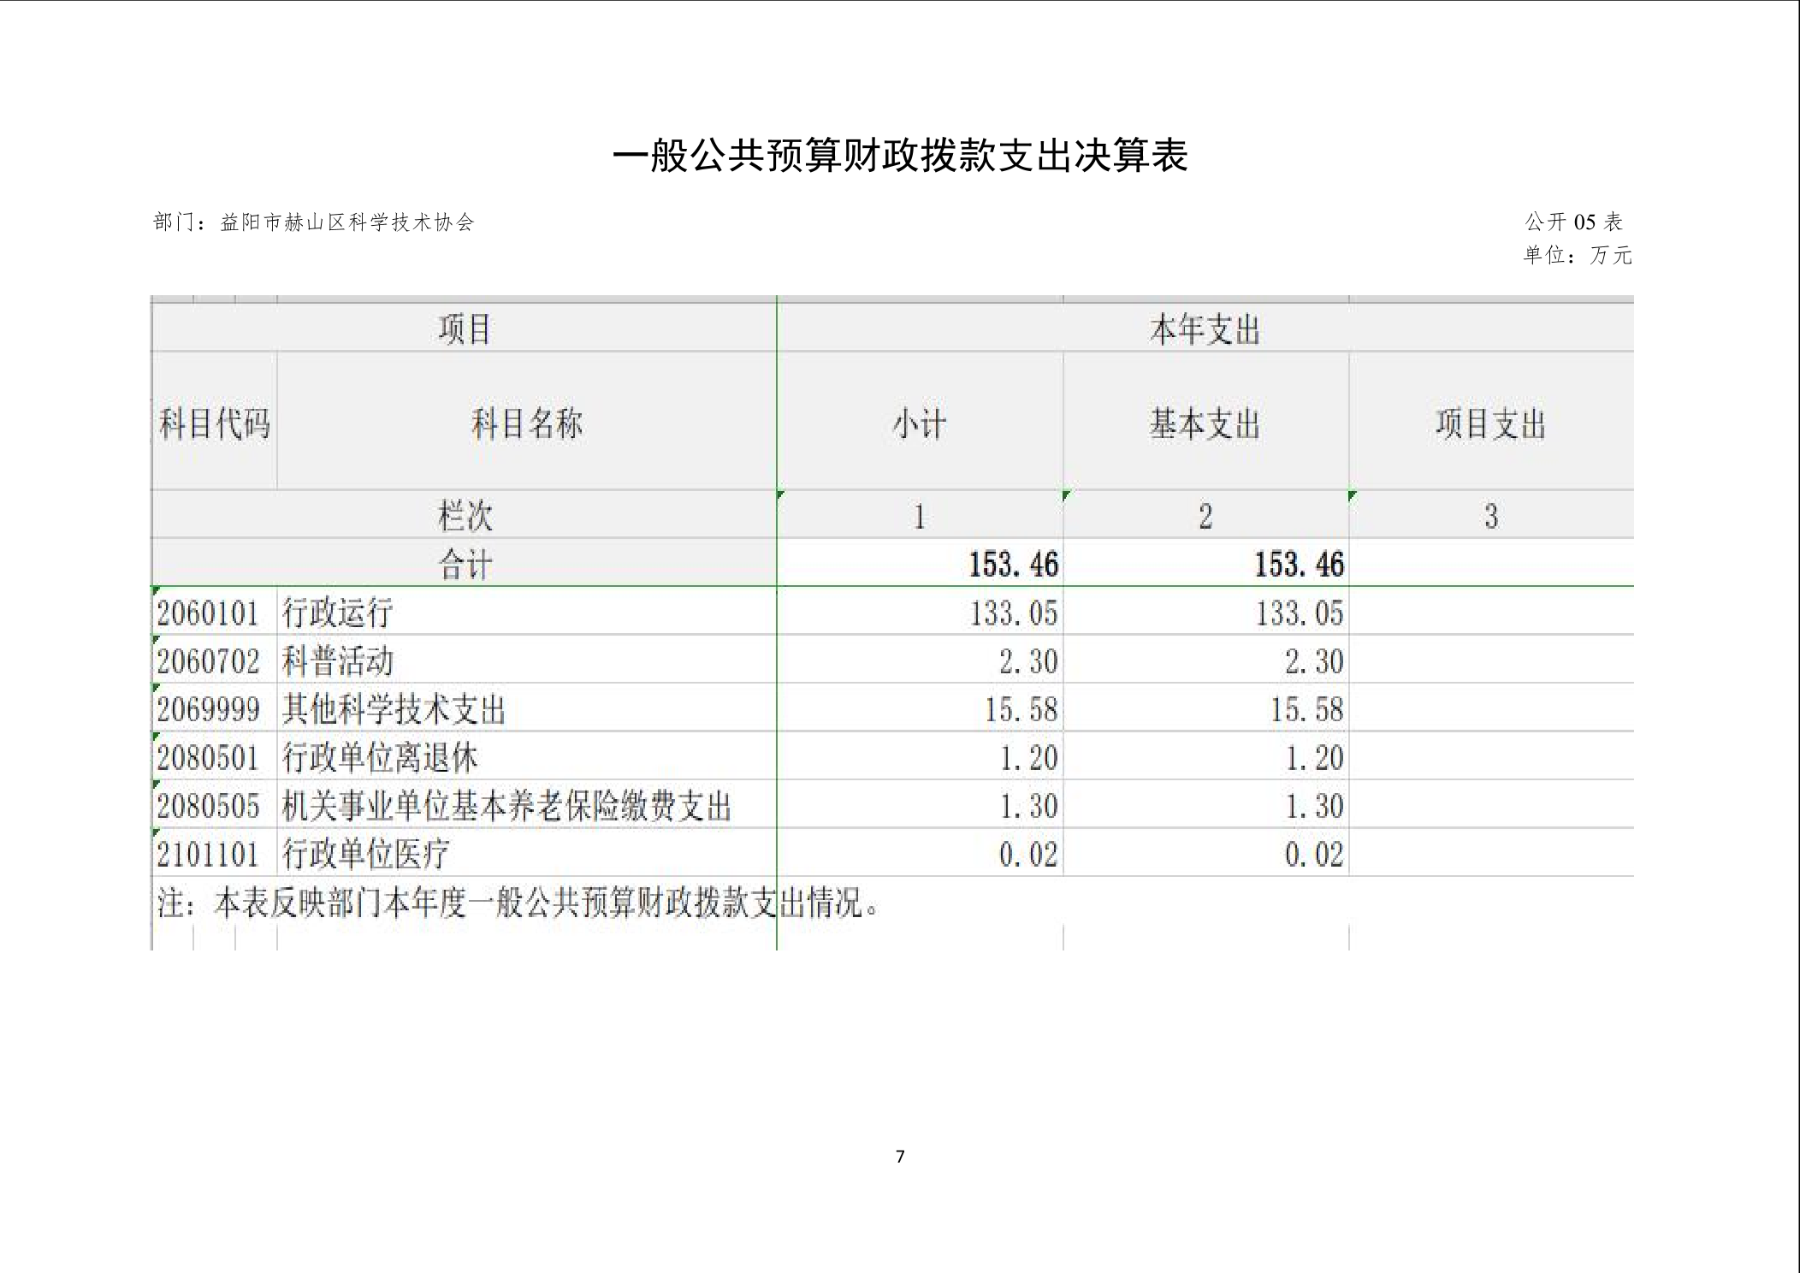
Task: Click the department label 益阳市赫山区科学技术协会
Action: pyautogui.click(x=346, y=222)
